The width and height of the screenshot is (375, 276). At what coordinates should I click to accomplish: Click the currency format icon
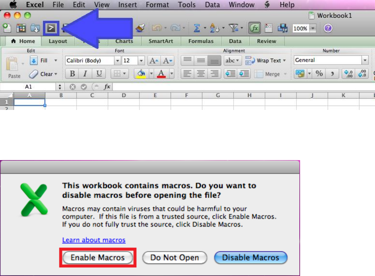[300, 74]
